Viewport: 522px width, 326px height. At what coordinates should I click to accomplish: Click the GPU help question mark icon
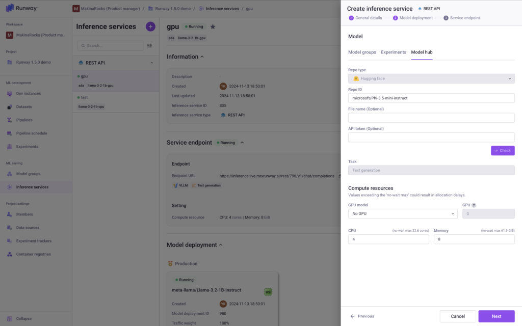pyautogui.click(x=474, y=205)
